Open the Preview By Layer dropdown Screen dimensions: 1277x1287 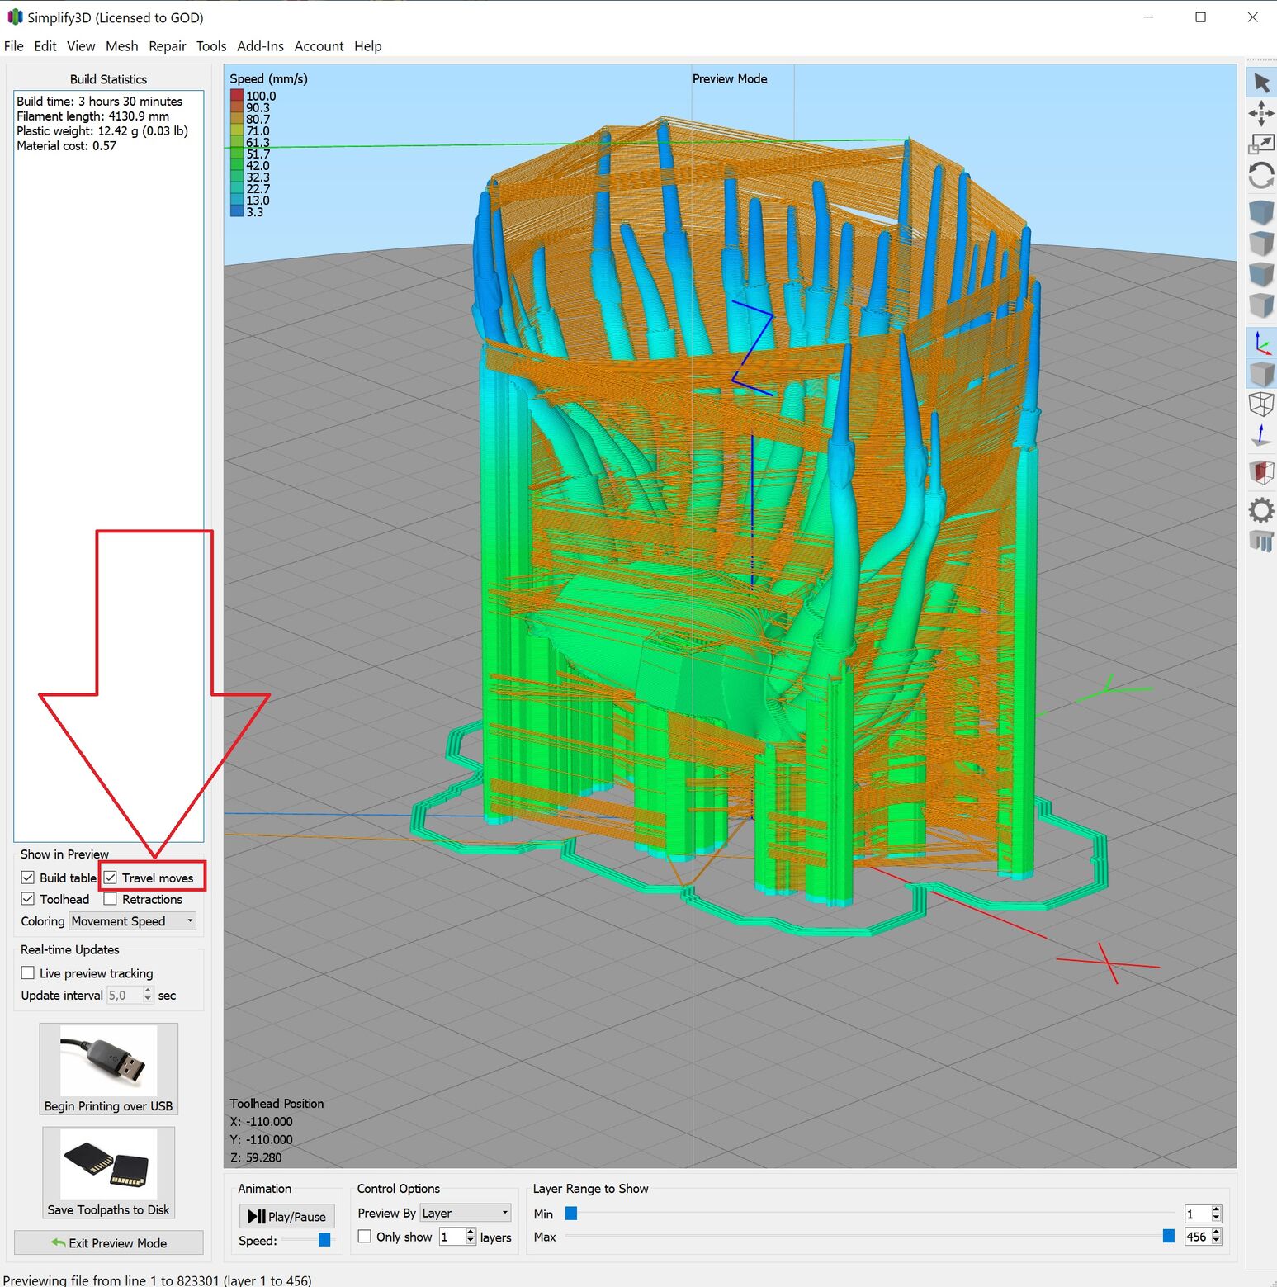click(466, 1213)
